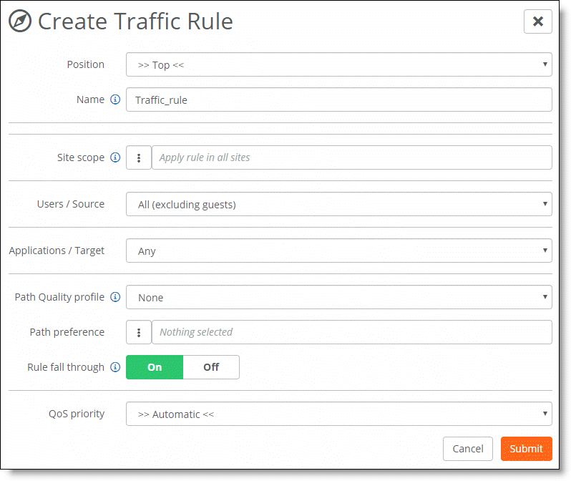The height and width of the screenshot is (481, 571).
Task: Switch Rule fall through to Off
Action: [211, 367]
